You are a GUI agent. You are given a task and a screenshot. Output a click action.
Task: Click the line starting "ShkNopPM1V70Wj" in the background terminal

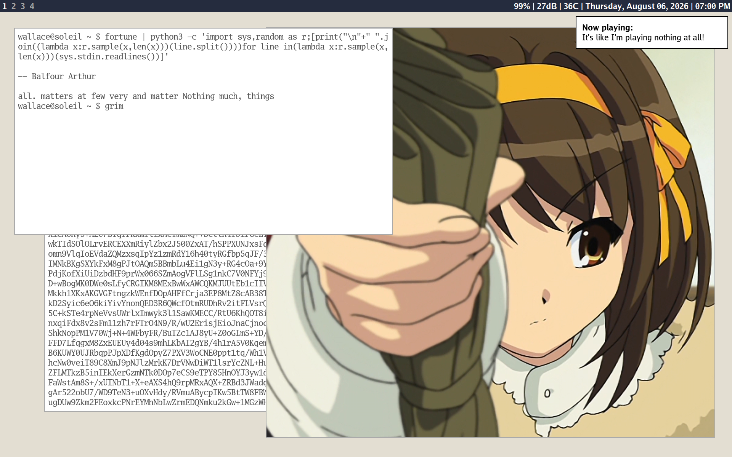click(157, 333)
